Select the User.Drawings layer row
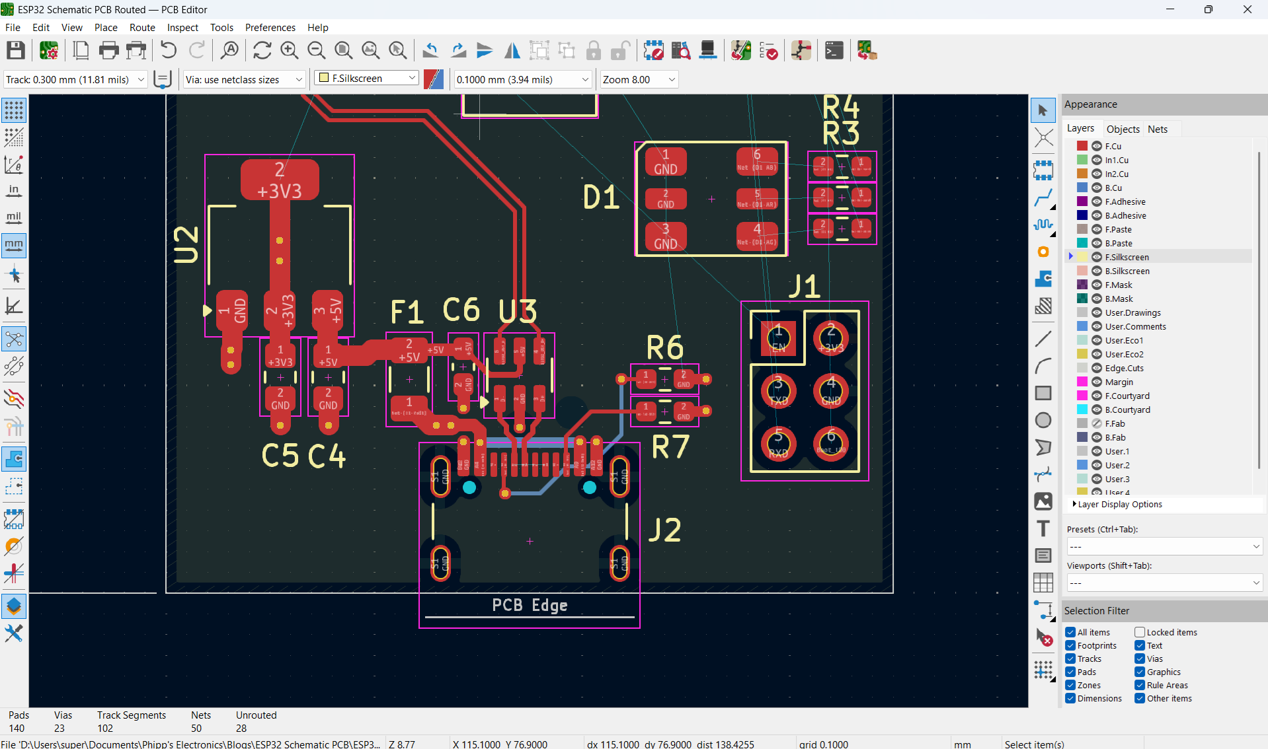1268x749 pixels. 1160,312
